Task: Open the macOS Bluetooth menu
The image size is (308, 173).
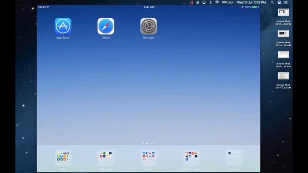Action: [211, 2]
